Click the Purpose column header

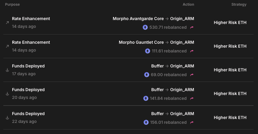pos(12,4)
